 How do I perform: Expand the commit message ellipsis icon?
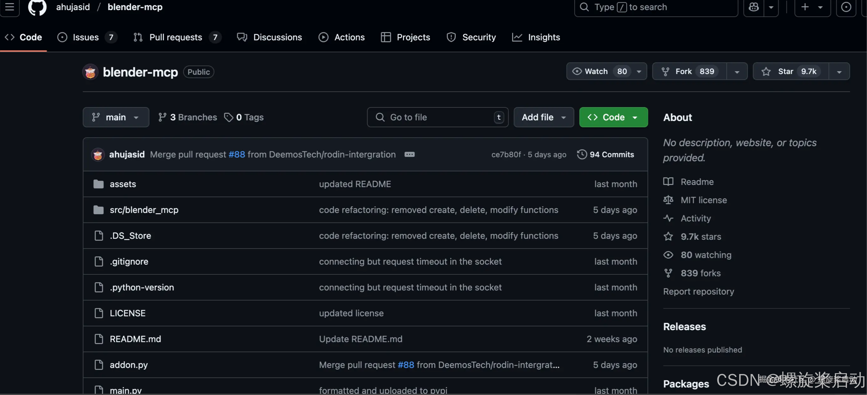pos(409,154)
